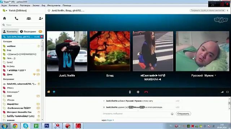Click the blue chat bubble icon in call bar
This screenshot has width=231, height=129.
click(x=54, y=92)
